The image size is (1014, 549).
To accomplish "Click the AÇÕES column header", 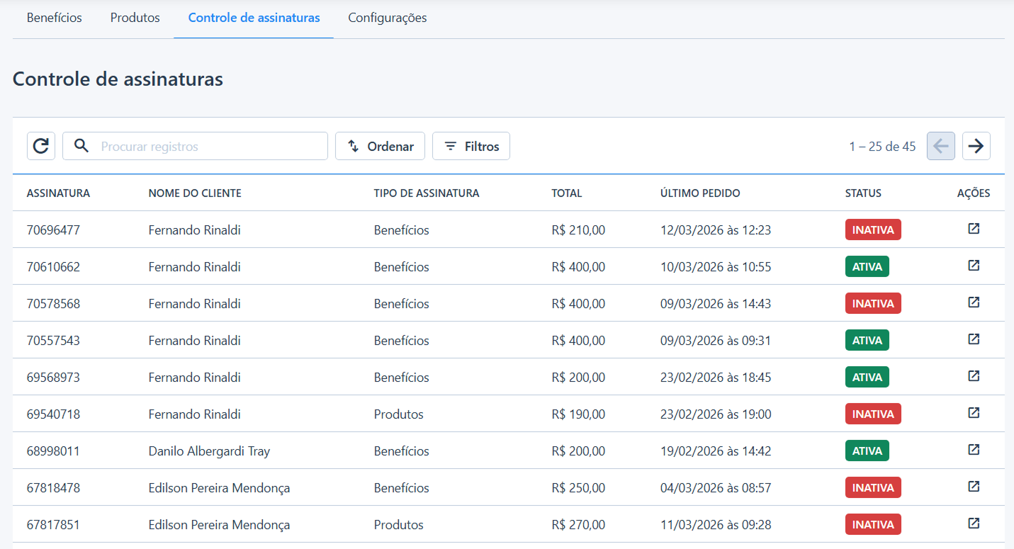I will [974, 193].
